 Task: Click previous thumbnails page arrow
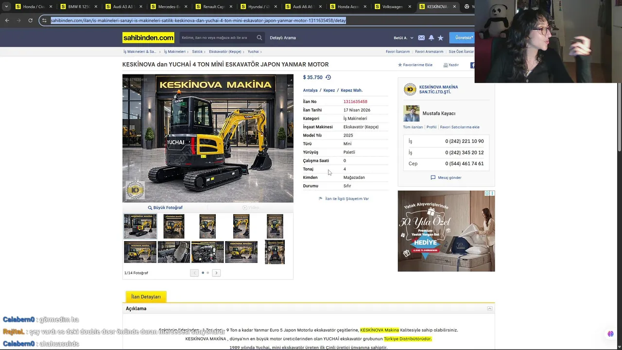click(194, 273)
